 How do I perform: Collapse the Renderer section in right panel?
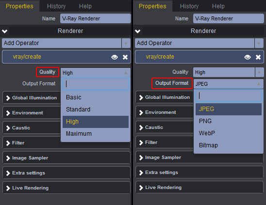point(137,31)
